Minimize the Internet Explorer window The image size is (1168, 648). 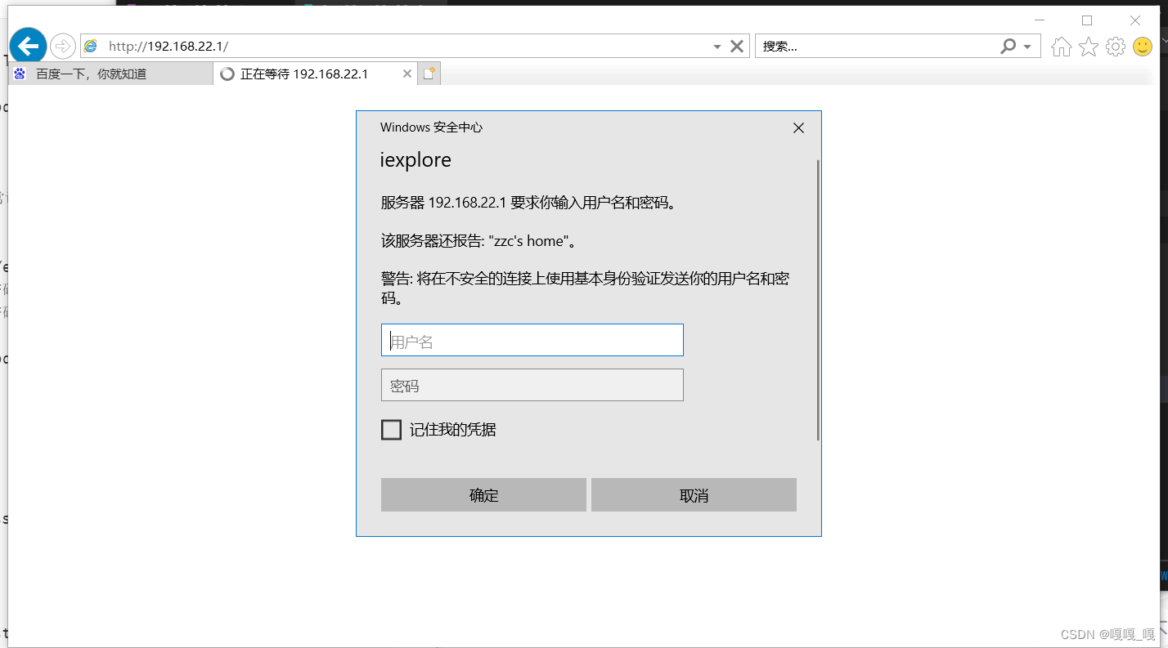click(x=1039, y=20)
